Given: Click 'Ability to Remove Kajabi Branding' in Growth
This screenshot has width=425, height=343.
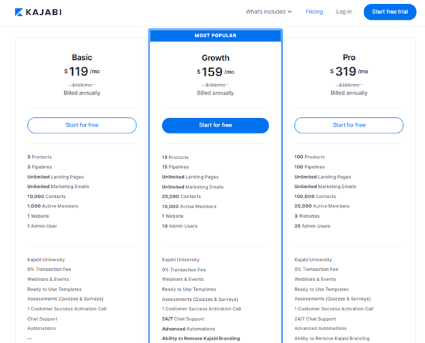Looking at the screenshot, I should tap(201, 338).
